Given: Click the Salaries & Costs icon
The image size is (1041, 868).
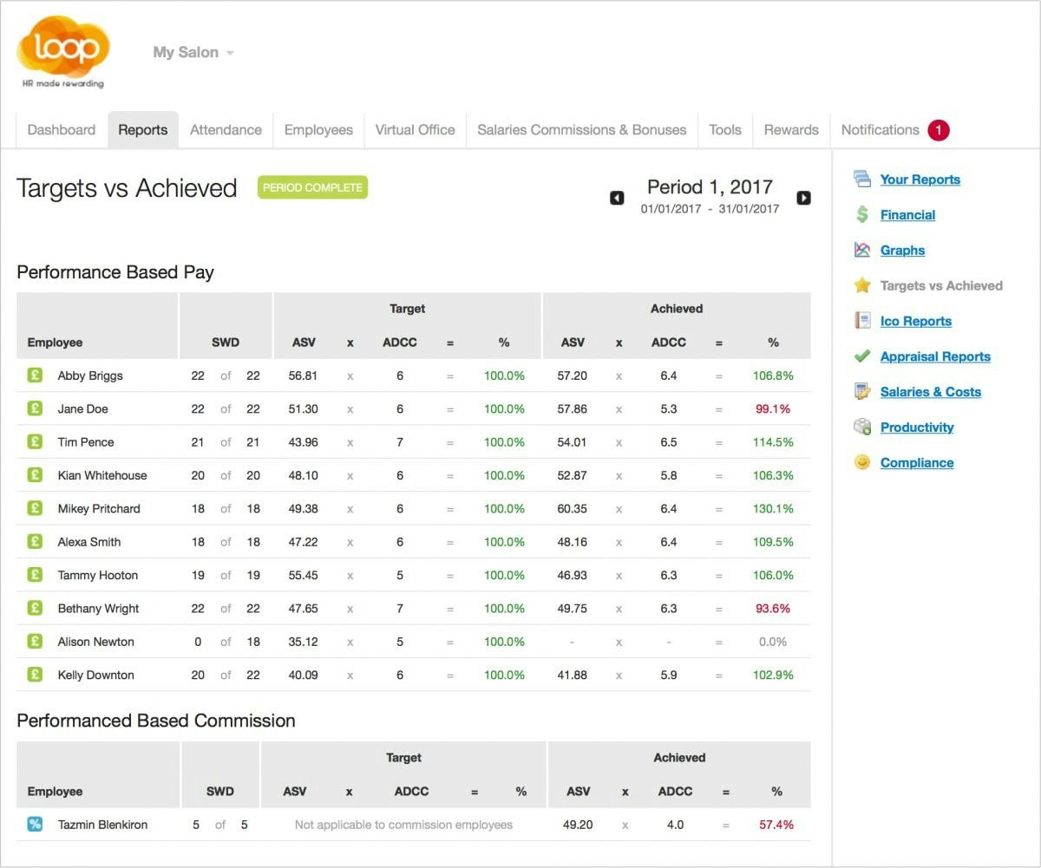Looking at the screenshot, I should (x=861, y=392).
